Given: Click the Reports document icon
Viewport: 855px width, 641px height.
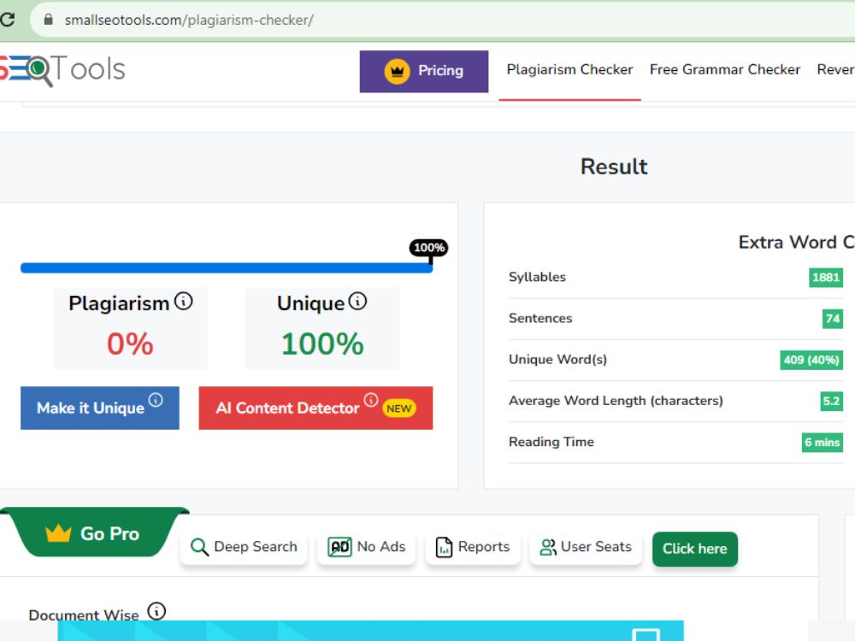Looking at the screenshot, I should [x=444, y=547].
